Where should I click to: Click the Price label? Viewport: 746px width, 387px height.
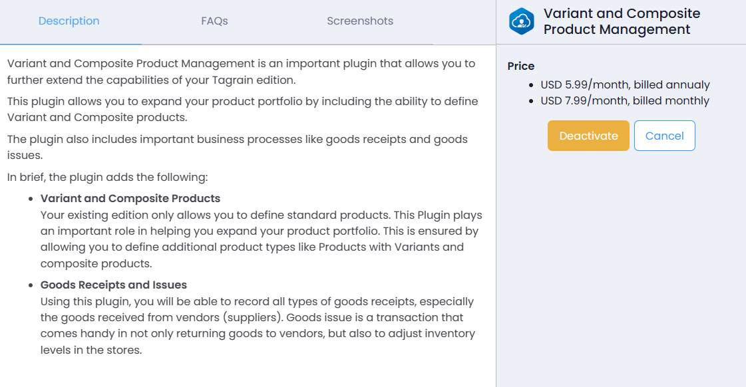[x=521, y=66]
